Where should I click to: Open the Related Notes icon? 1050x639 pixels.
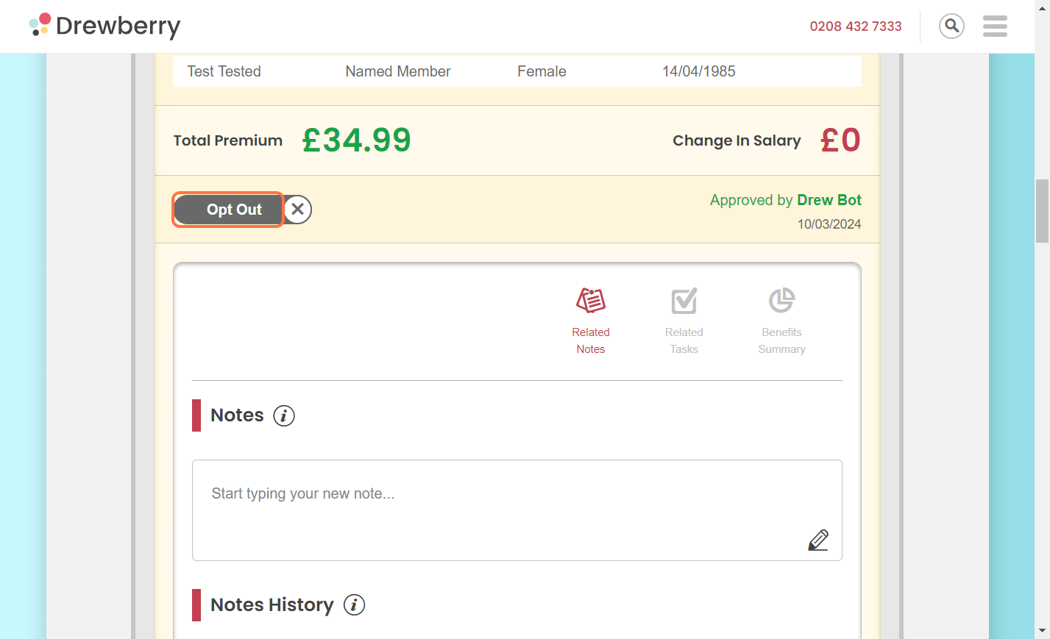591,301
